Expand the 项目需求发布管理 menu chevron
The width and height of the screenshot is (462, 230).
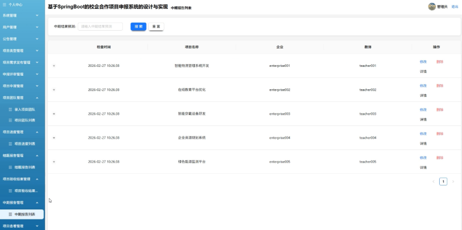click(37, 62)
